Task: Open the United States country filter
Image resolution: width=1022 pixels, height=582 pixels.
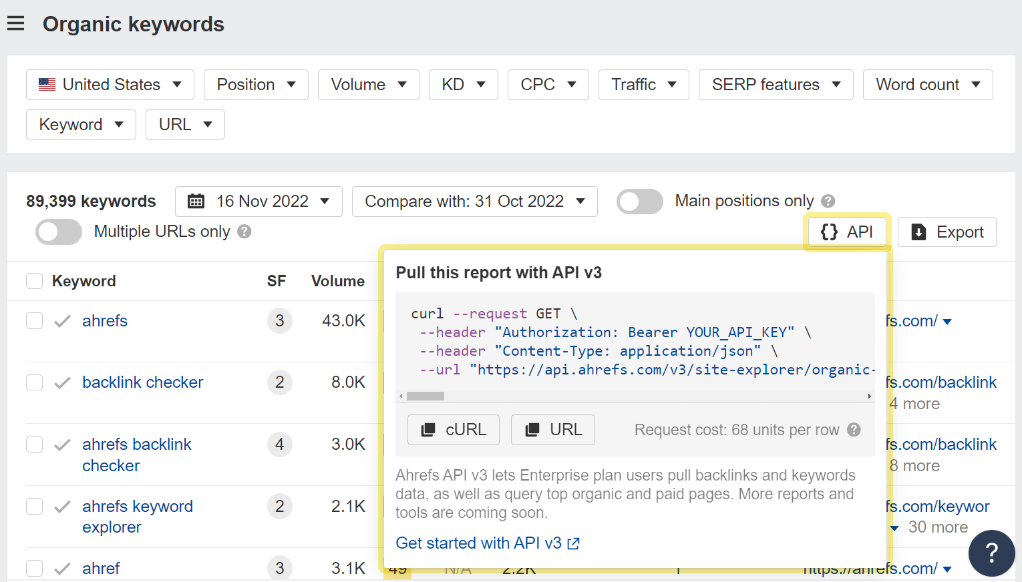Action: [x=109, y=84]
